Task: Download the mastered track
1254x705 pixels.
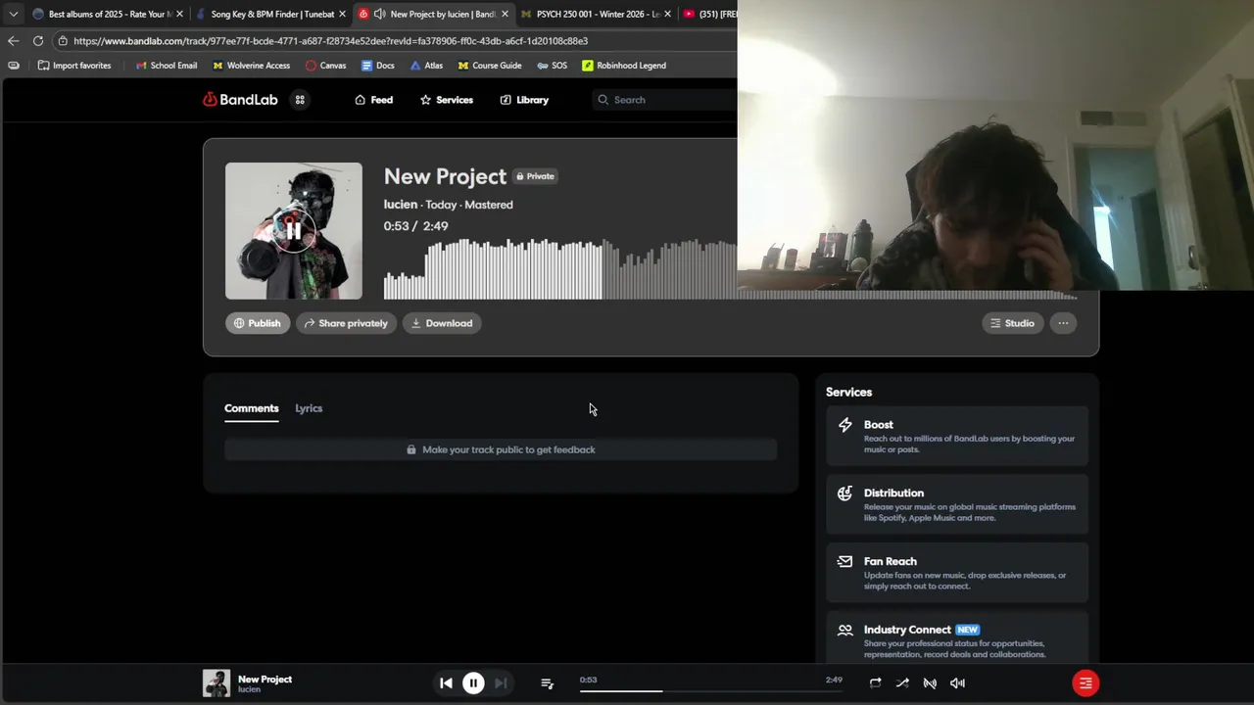Action: 441,323
